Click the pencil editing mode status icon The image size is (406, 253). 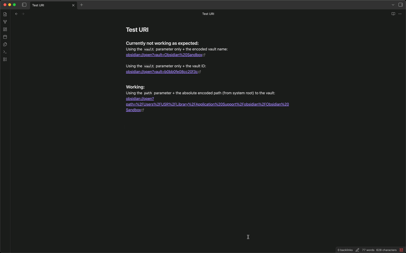(357, 250)
